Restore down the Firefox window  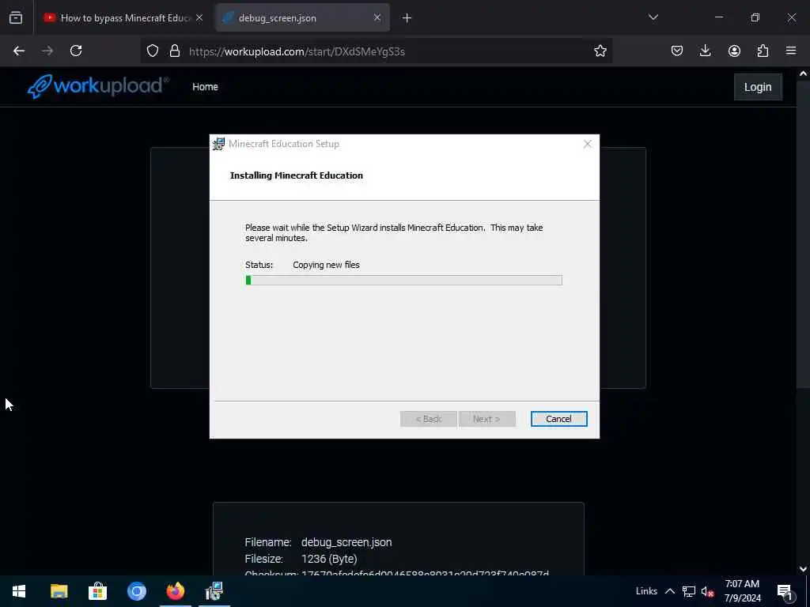coord(755,17)
